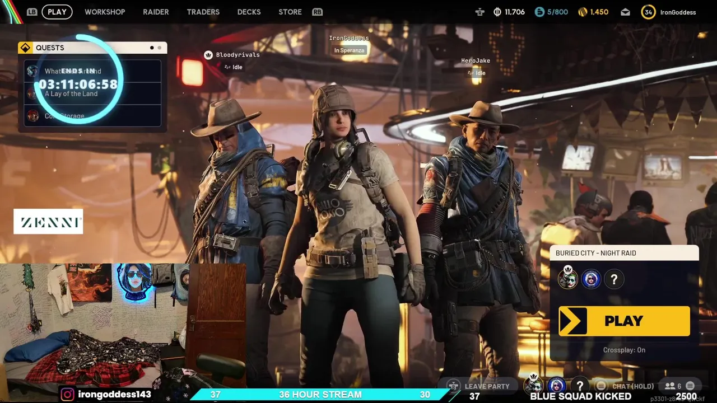Switch to the DECKS tab

pos(249,12)
